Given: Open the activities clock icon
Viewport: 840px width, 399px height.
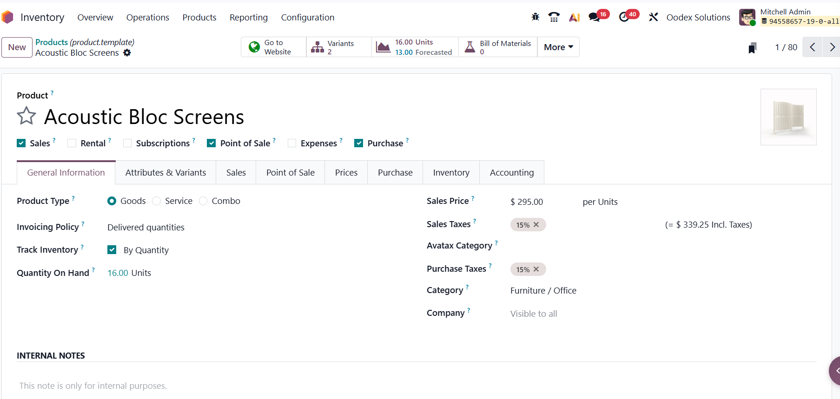Looking at the screenshot, I should click(624, 17).
